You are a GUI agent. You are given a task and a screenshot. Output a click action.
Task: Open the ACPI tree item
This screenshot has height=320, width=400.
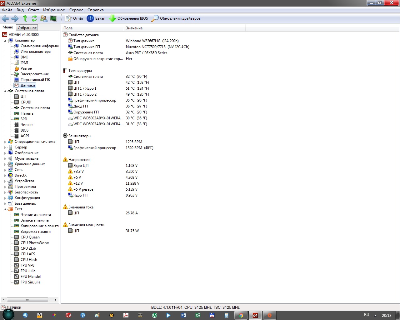coord(25,136)
